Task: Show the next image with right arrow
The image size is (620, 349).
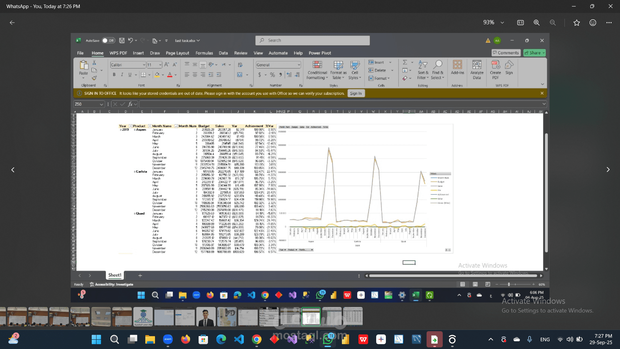Action: click(608, 170)
